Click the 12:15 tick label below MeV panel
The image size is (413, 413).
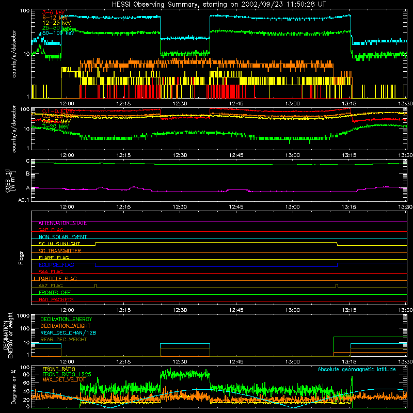(x=123, y=155)
